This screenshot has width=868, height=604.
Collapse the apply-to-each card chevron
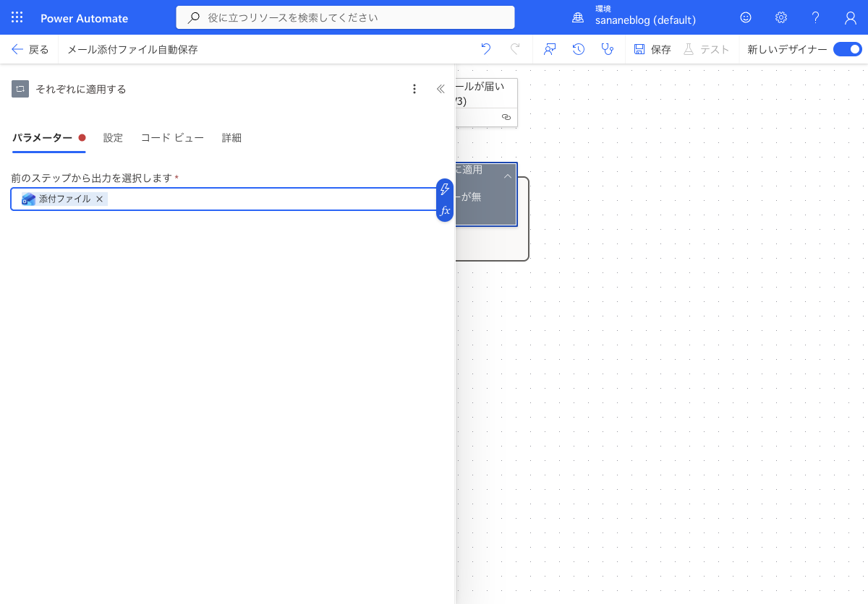[508, 176]
